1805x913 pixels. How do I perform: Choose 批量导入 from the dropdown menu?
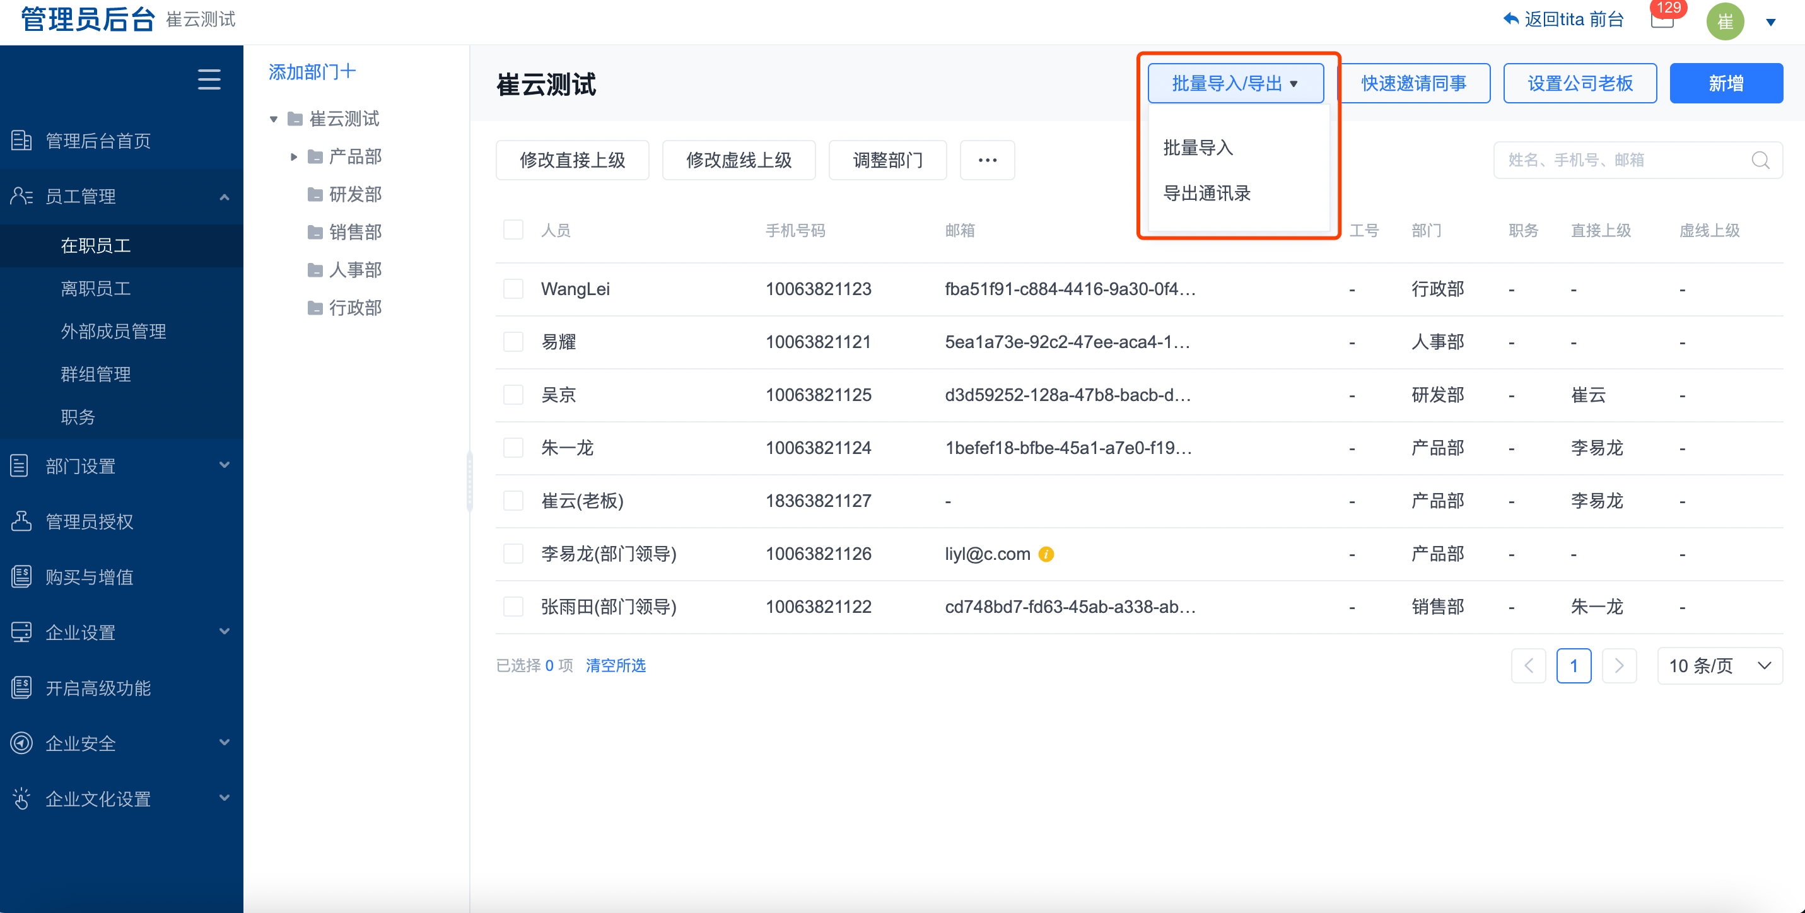pos(1198,148)
